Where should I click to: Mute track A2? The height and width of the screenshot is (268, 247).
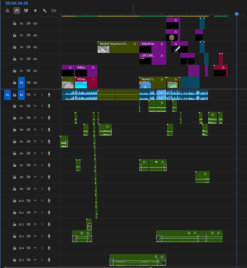pos(35,106)
